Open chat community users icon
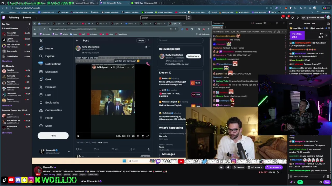This screenshot has height=186, width=332. pos(328,24)
